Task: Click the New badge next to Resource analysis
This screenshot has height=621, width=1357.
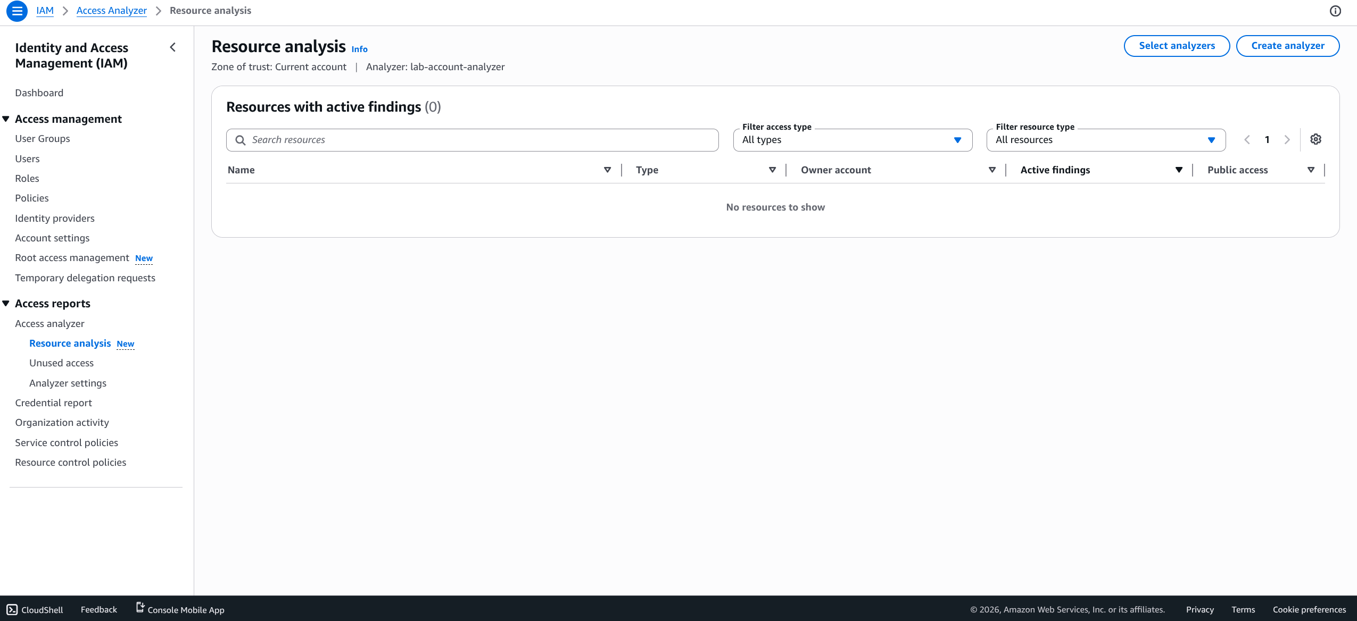Action: pyautogui.click(x=126, y=344)
